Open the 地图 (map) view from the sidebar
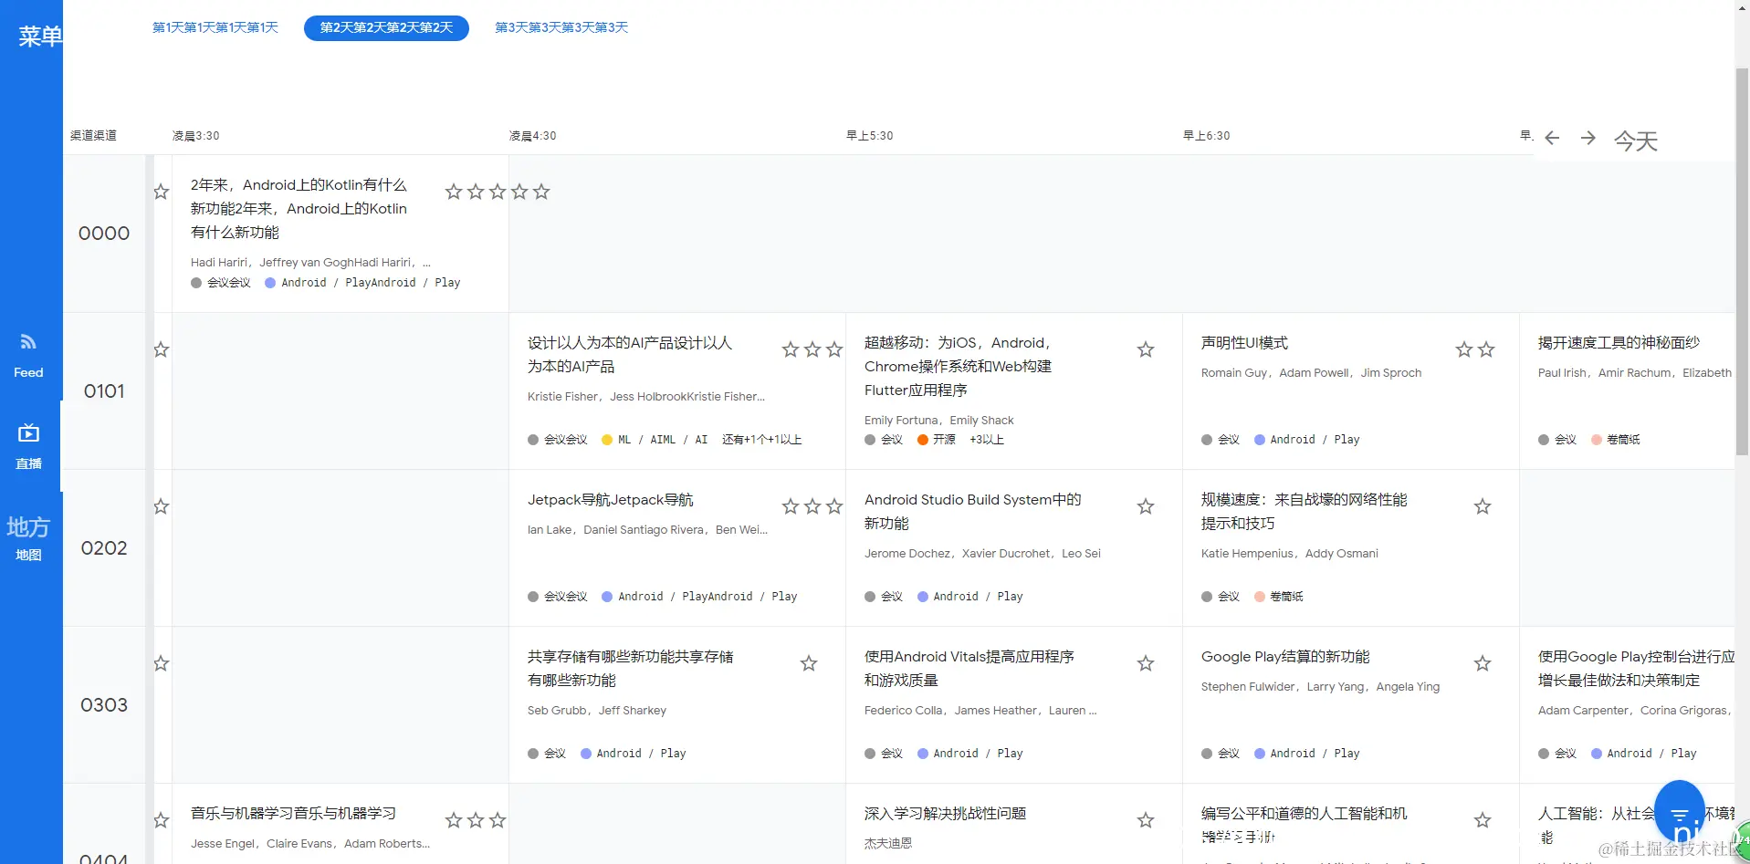Screen dimensions: 1750x864 (x=28, y=538)
